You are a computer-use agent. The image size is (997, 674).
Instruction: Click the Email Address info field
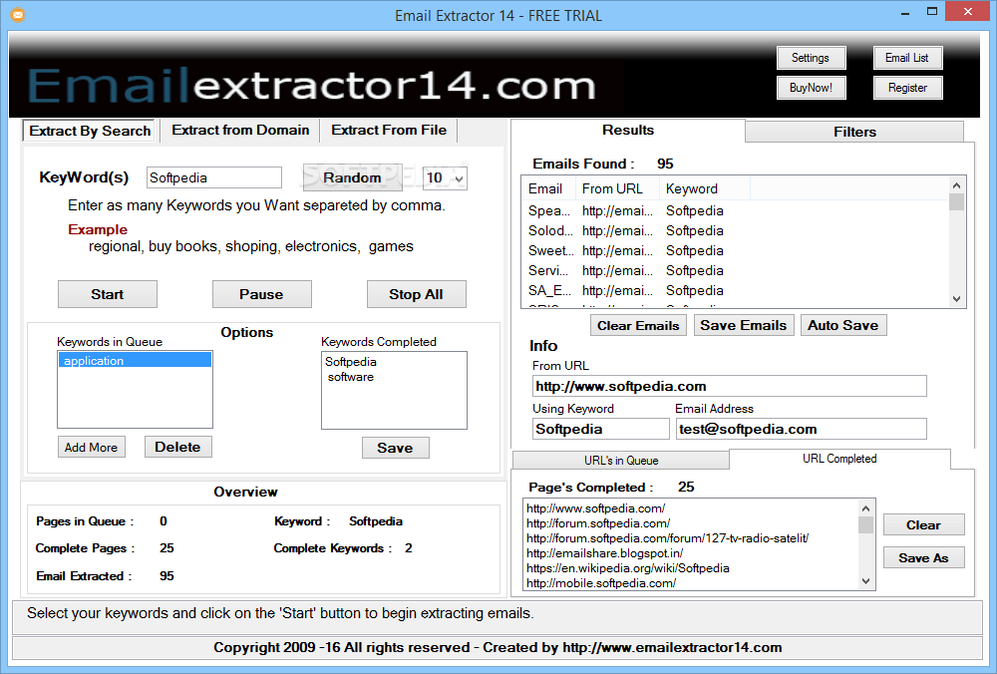tap(802, 429)
